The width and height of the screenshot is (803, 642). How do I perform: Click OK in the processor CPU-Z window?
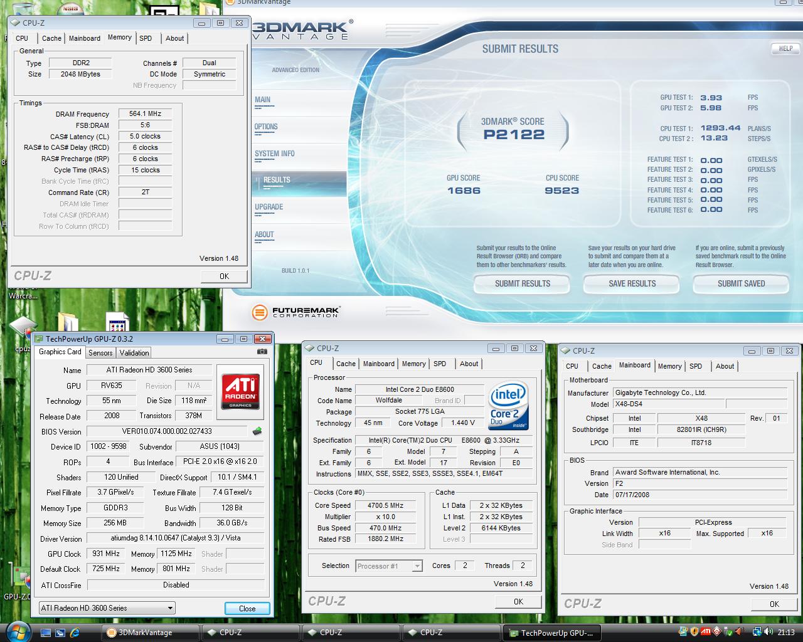(x=518, y=602)
